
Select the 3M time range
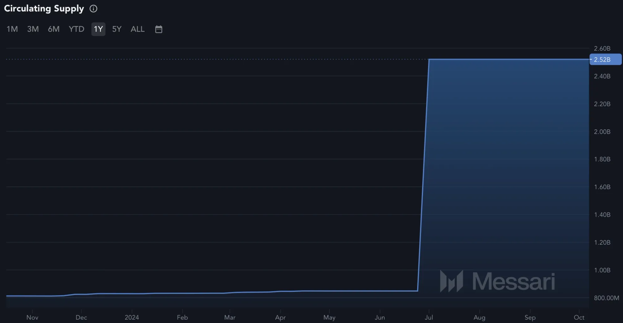[x=33, y=29]
